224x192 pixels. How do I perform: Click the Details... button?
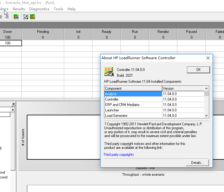point(197,163)
